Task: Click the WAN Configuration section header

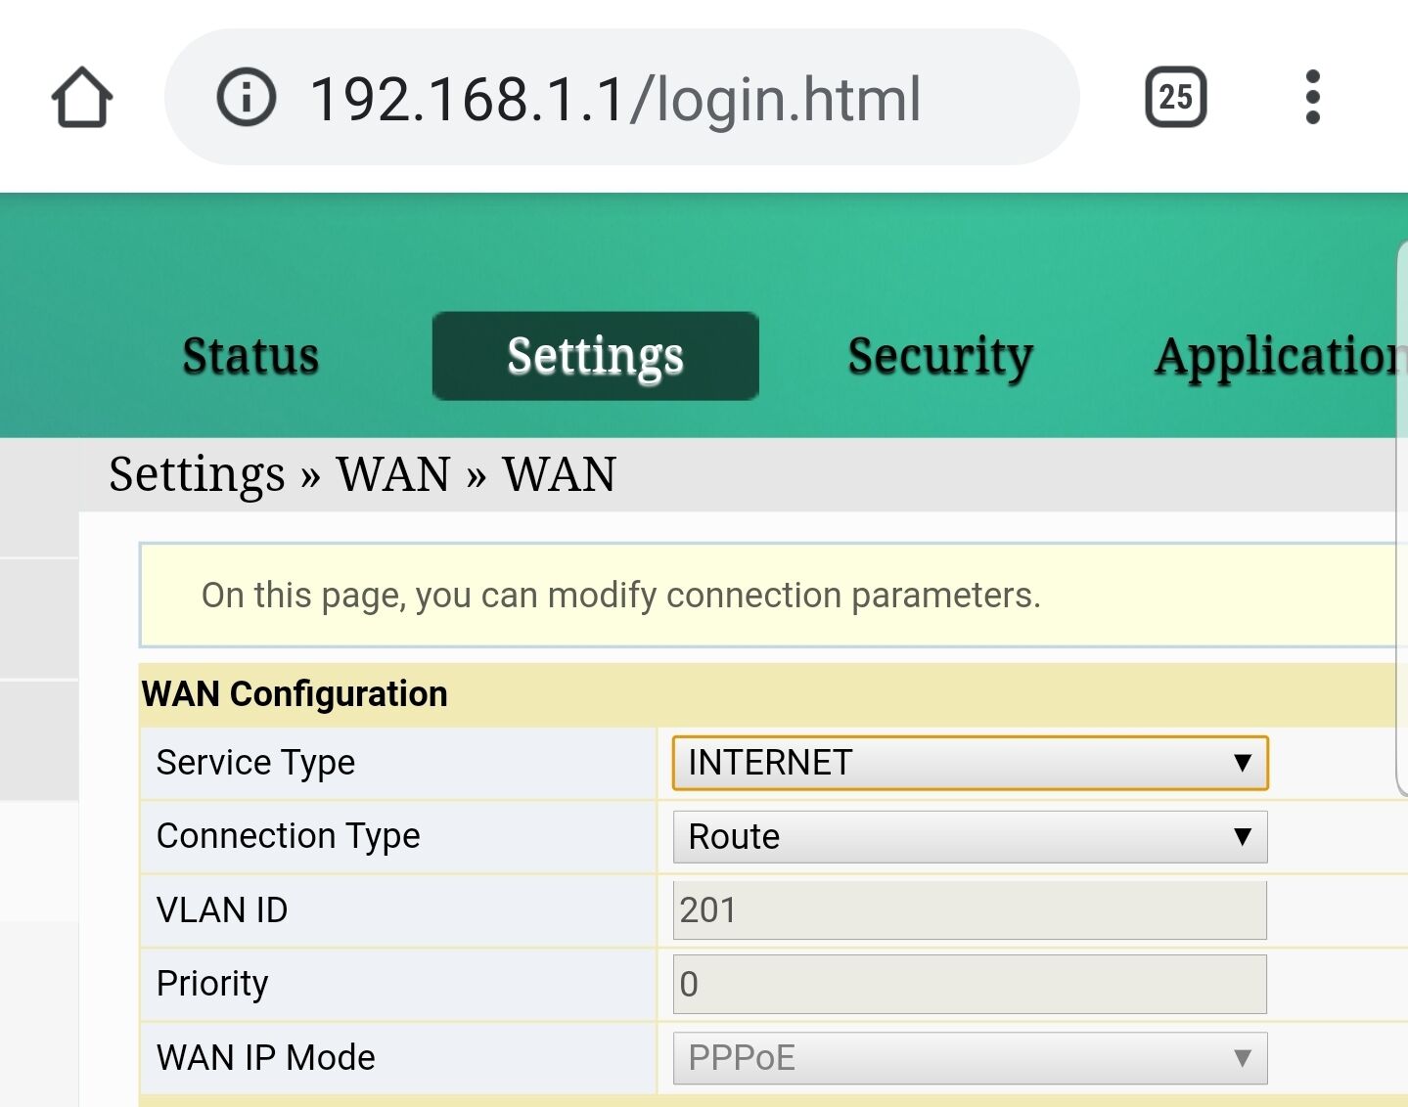Action: [x=295, y=694]
